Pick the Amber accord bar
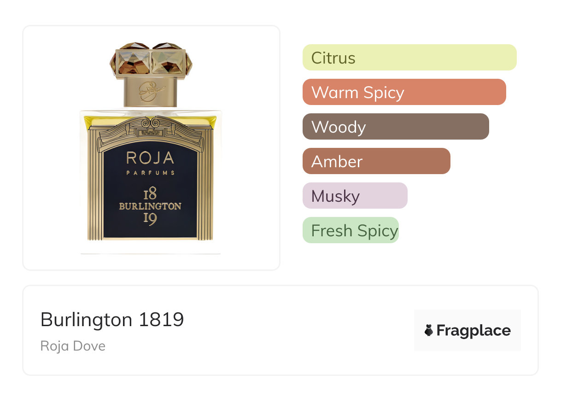The height and width of the screenshot is (398, 561). coord(376,161)
